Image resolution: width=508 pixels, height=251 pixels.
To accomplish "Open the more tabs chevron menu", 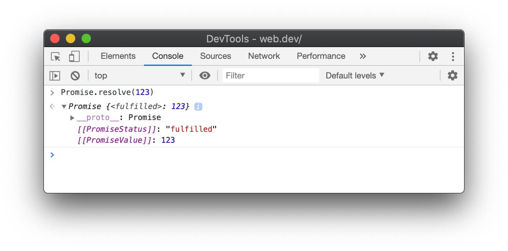I will pos(363,56).
